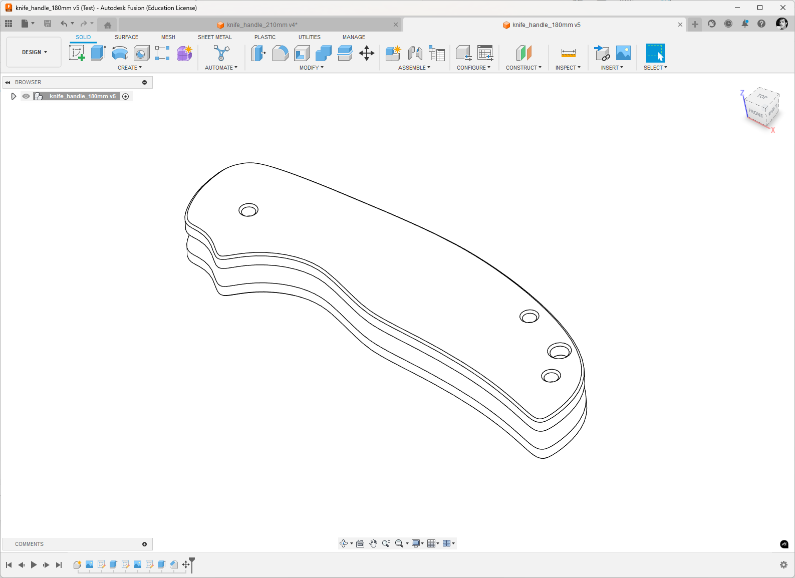795x578 pixels.
Task: Click the Undo arrow
Action: (64, 24)
